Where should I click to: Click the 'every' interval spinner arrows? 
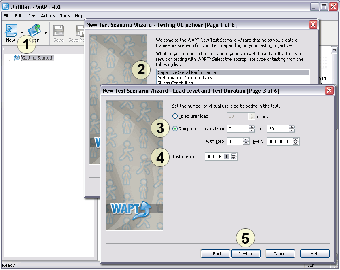[x=296, y=142]
